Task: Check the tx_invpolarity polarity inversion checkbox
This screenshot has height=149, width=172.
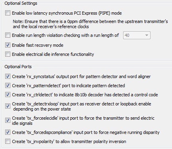Action: 8,141
